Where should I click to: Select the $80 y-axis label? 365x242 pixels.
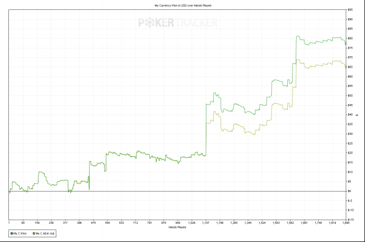(350, 39)
